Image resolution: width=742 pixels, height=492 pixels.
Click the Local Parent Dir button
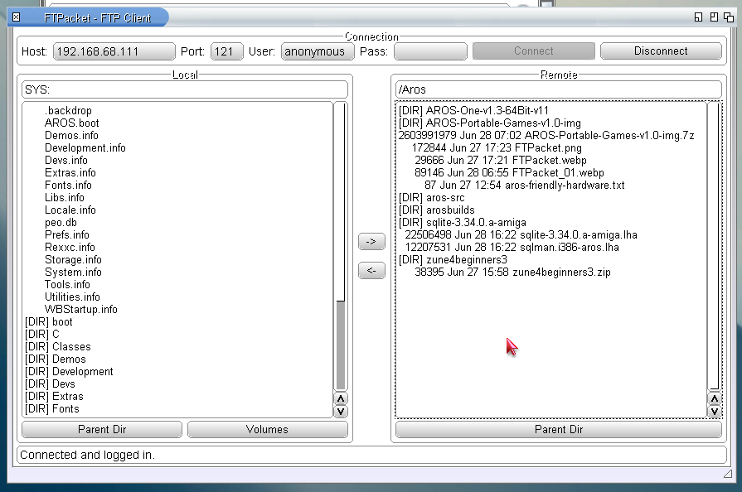(x=102, y=429)
